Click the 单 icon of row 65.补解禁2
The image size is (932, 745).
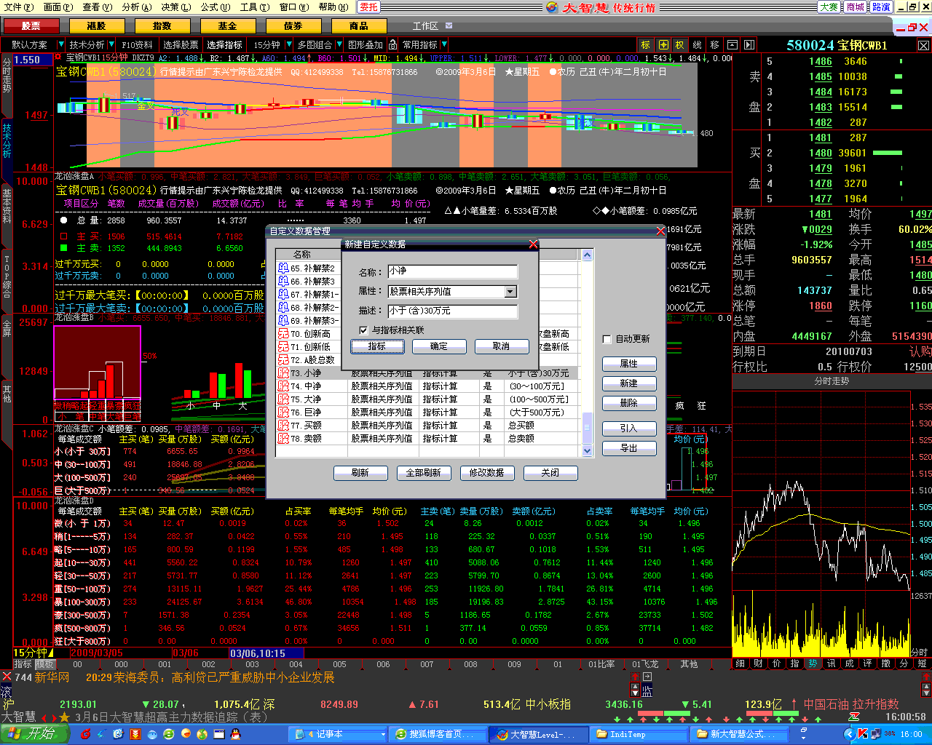283,268
